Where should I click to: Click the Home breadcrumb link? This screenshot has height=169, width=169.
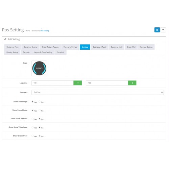[28, 31]
